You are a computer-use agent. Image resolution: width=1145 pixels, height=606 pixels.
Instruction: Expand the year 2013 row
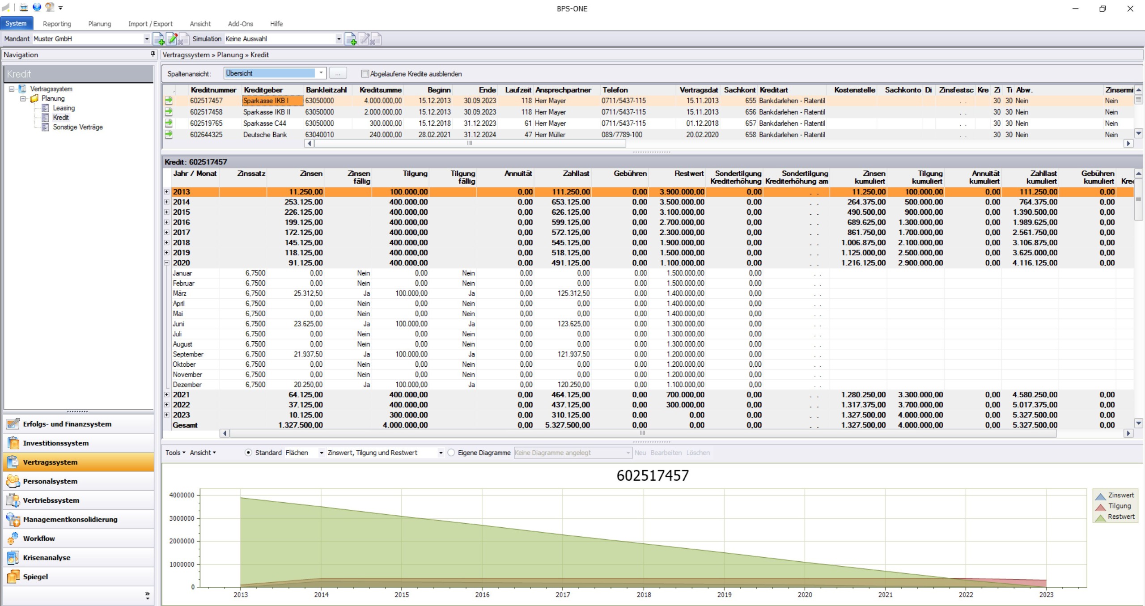coord(167,192)
